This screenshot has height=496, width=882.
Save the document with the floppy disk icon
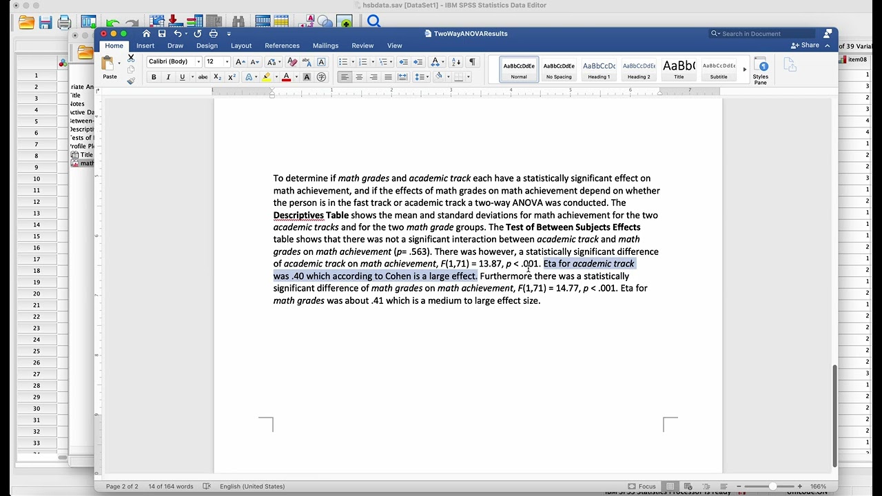click(161, 34)
